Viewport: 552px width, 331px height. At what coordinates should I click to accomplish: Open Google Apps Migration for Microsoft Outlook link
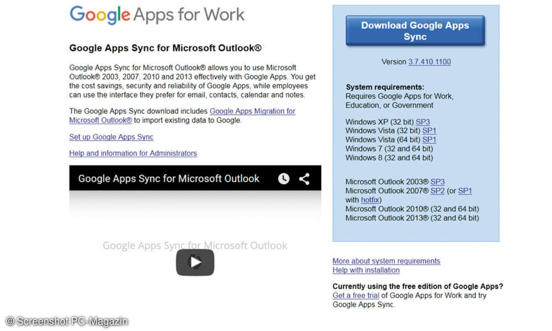coord(182,115)
